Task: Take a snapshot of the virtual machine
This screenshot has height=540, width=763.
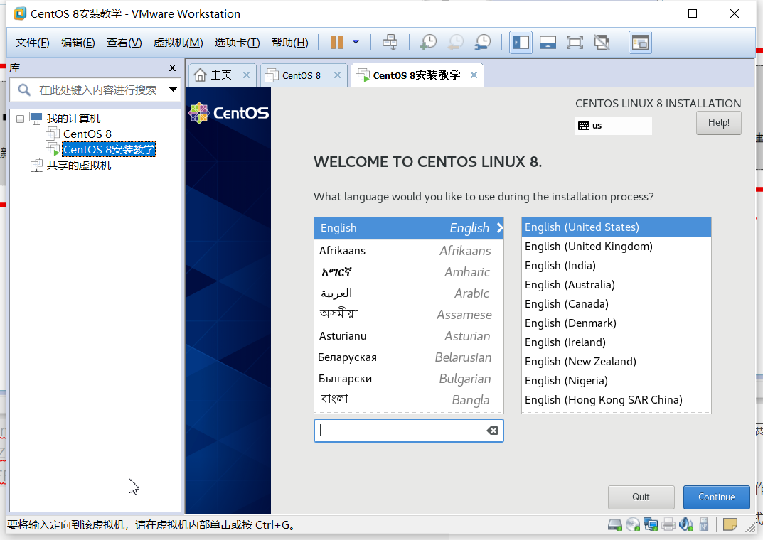Action: tap(428, 43)
